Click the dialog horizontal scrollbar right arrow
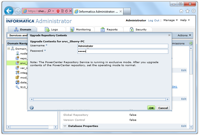Viewport: 199px width, 135px height. (167, 100)
